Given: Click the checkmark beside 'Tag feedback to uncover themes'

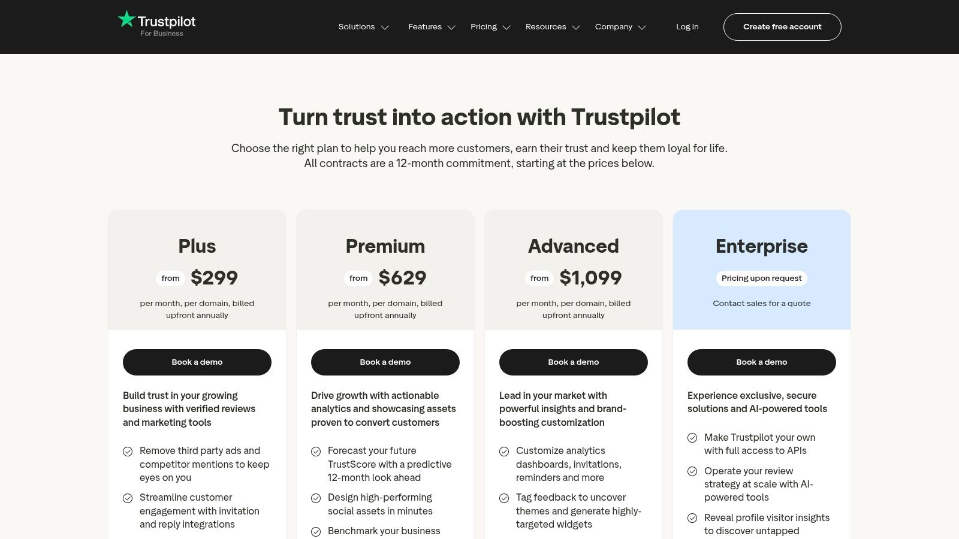Looking at the screenshot, I should (x=505, y=497).
